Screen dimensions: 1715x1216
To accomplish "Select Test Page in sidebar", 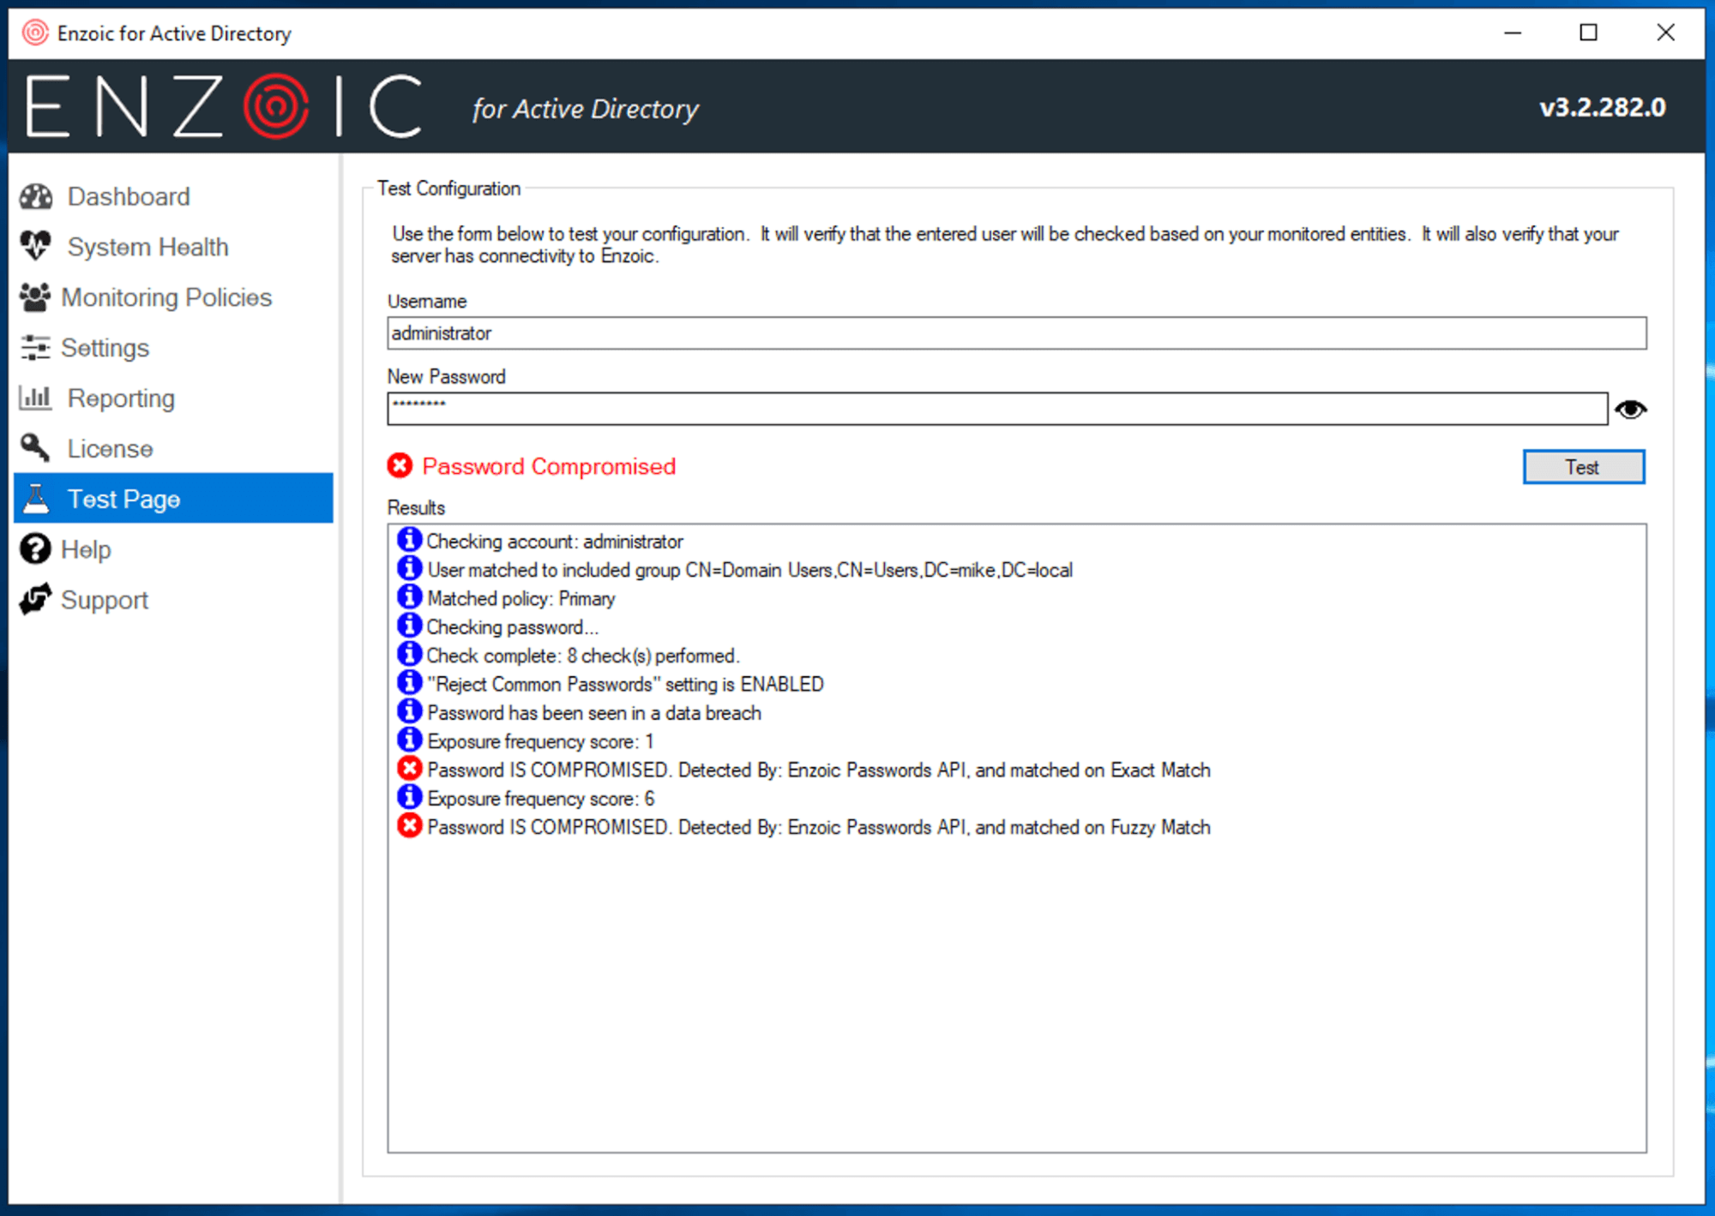I will pyautogui.click(x=173, y=498).
